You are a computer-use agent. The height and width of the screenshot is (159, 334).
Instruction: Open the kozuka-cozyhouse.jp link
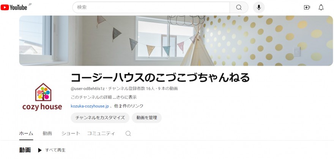[x=90, y=106]
